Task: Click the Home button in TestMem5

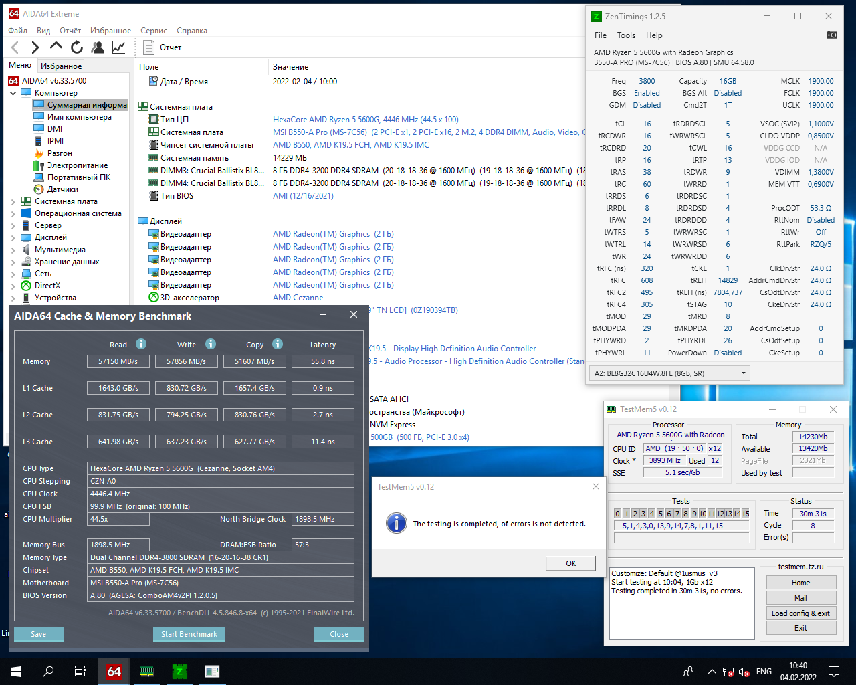Action: click(x=800, y=583)
